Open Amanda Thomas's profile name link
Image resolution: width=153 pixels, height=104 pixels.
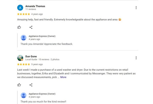(x=35, y=6)
